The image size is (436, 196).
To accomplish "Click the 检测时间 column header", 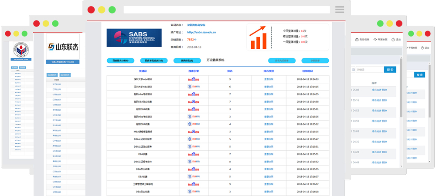I will pos(307,71).
